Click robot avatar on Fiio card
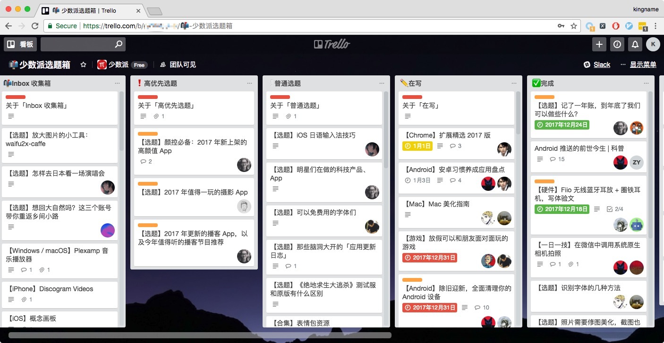The height and width of the screenshot is (343, 664). point(637,225)
